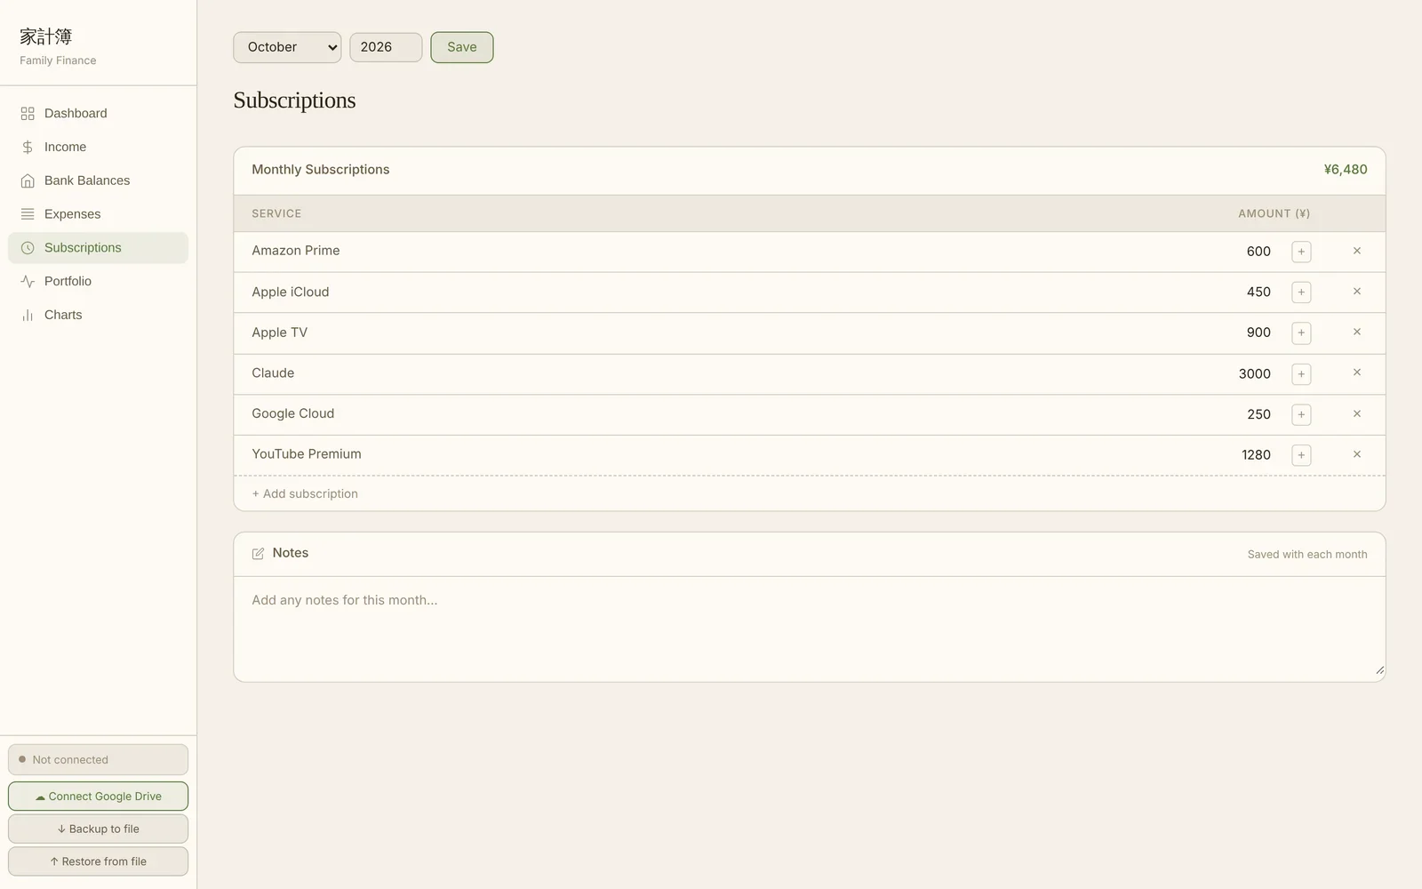Delete the YouTube Premium row

coord(1357,454)
